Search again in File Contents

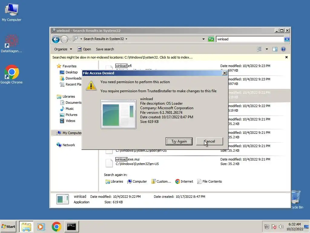pos(209,181)
